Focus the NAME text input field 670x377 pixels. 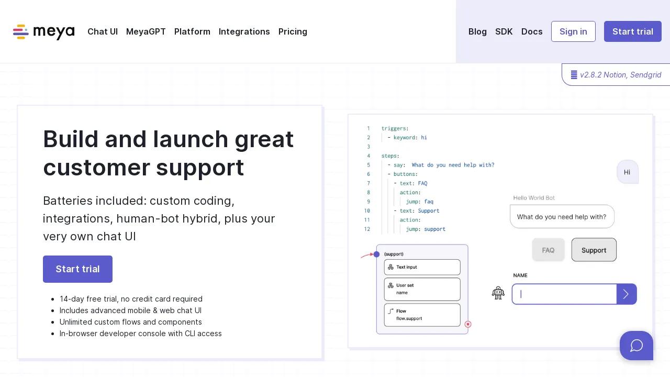[564, 294]
